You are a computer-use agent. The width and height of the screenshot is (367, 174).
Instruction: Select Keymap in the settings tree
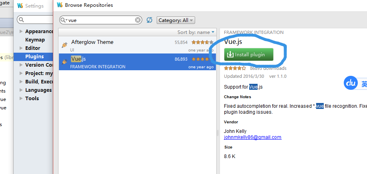pos(35,40)
